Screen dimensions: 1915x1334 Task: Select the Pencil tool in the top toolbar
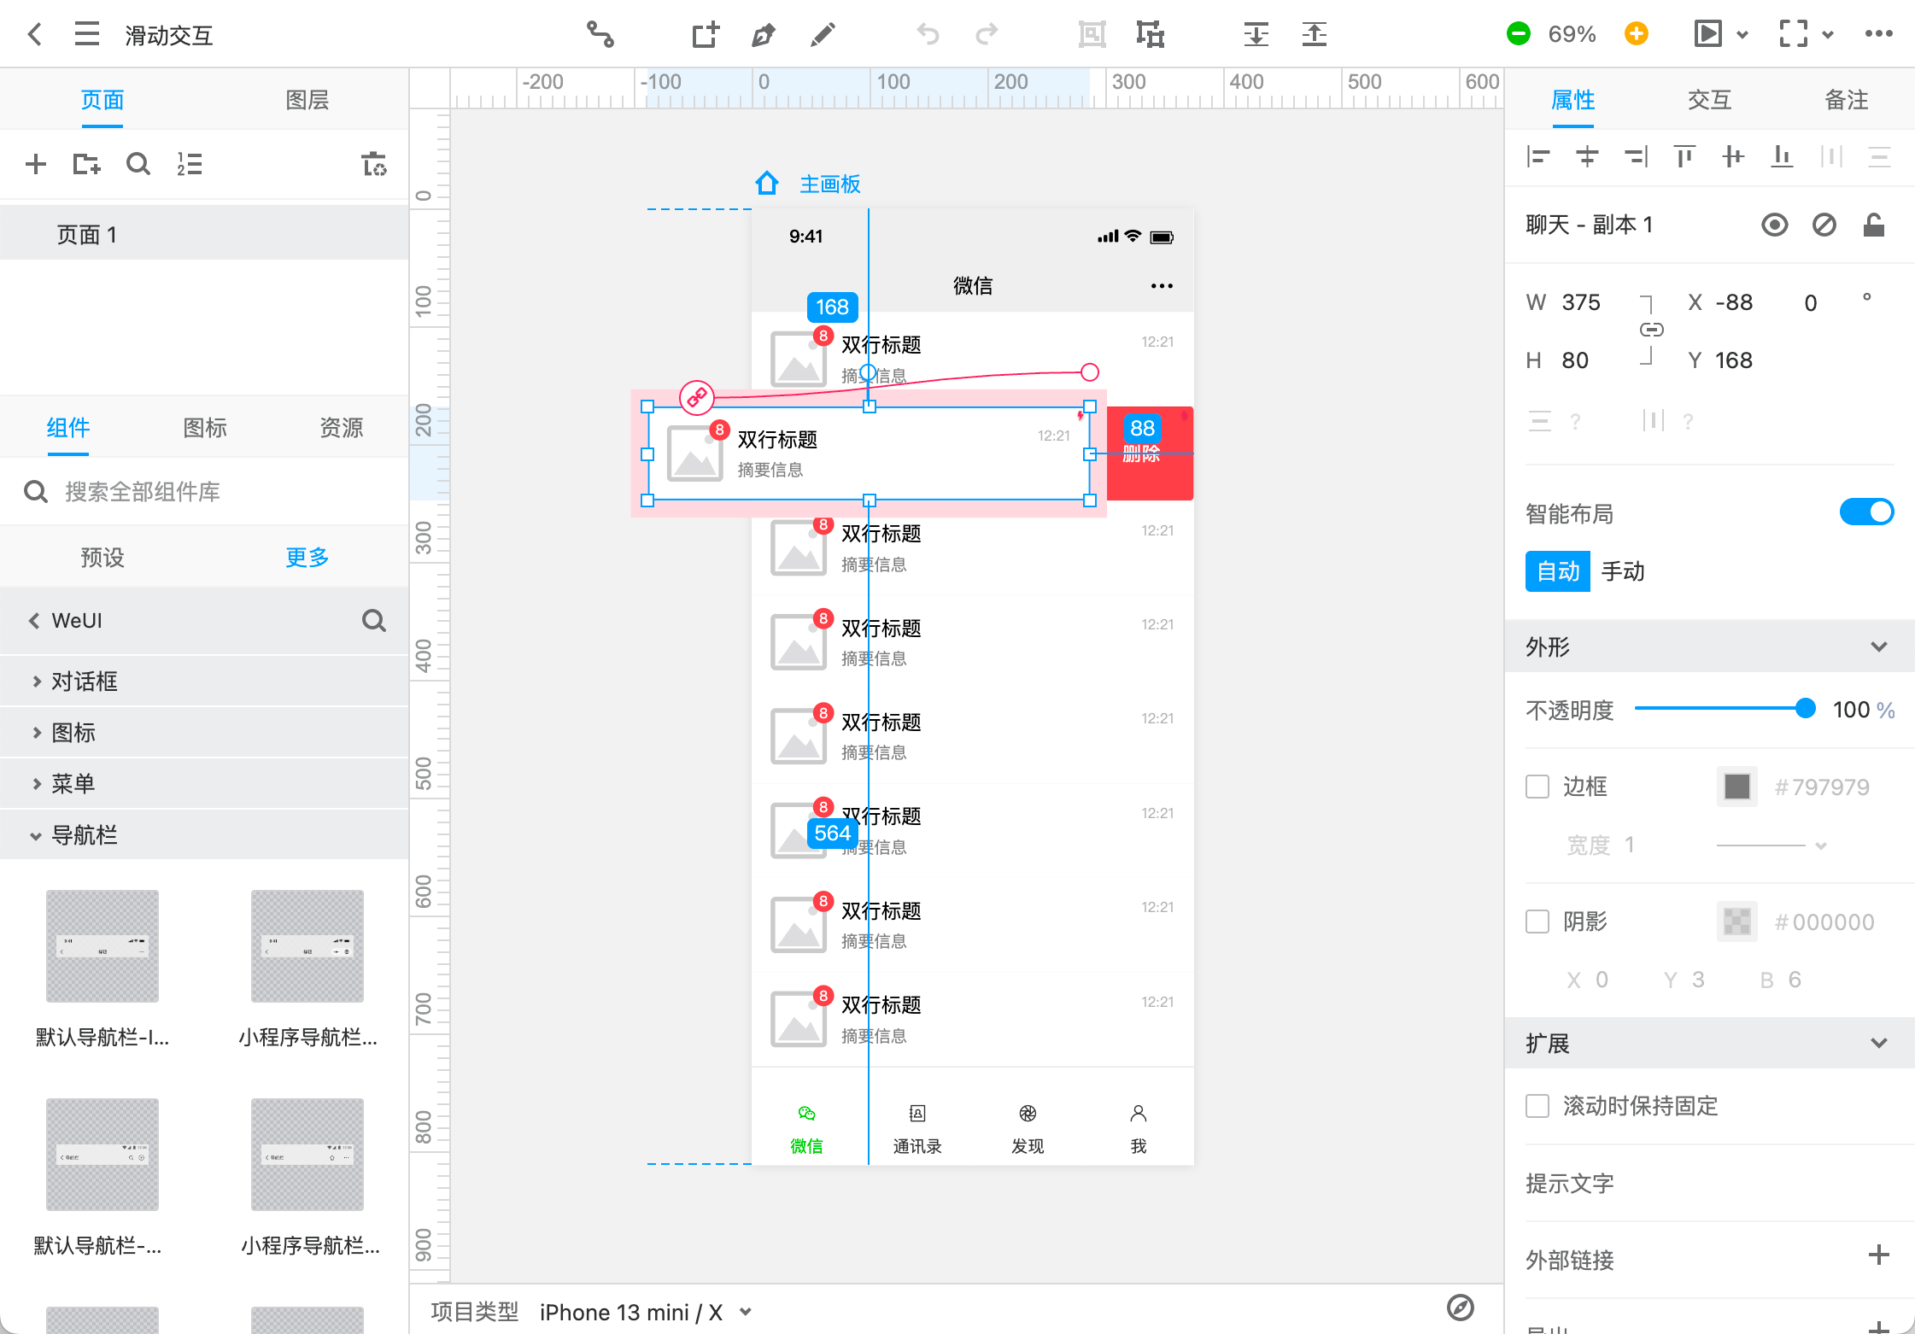coord(823,34)
